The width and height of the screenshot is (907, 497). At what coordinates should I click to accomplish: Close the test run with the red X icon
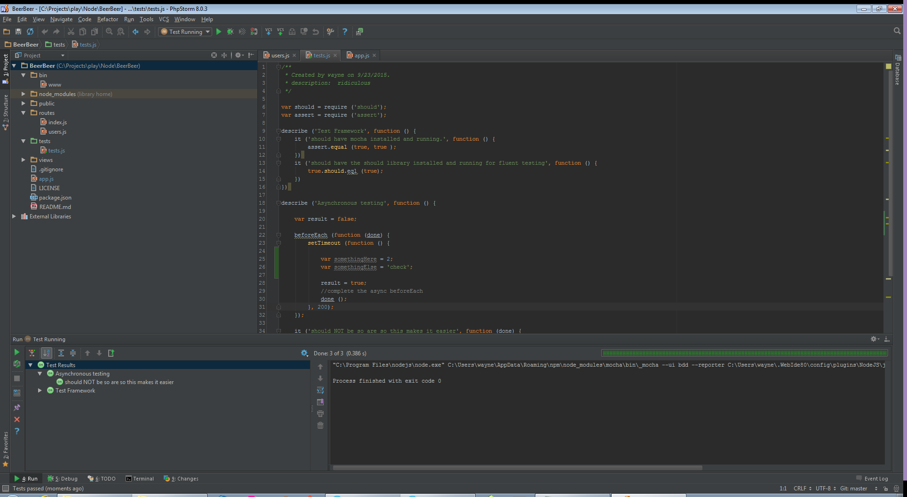click(17, 419)
